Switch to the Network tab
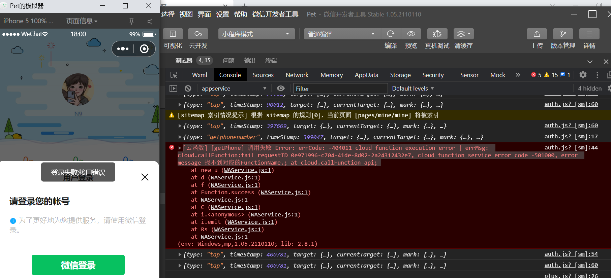 click(297, 75)
